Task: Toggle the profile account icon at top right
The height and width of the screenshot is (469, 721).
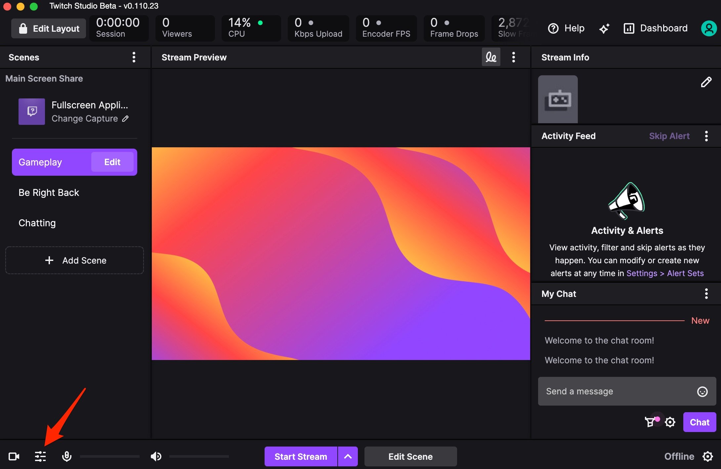Action: (709, 28)
